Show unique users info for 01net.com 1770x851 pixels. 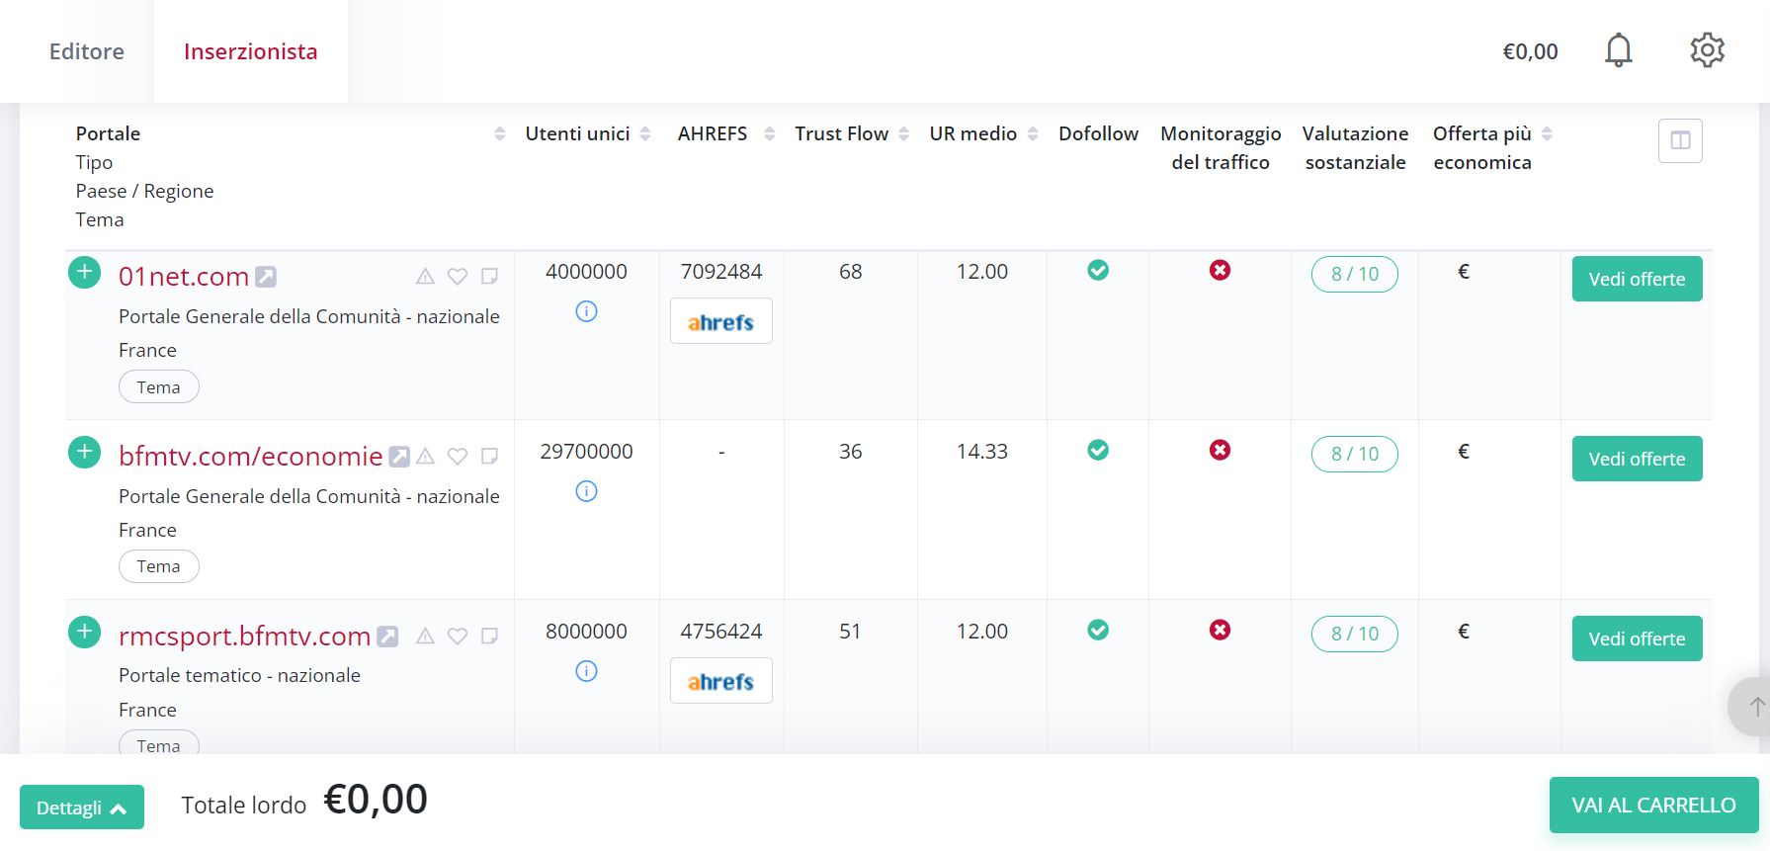tap(586, 311)
